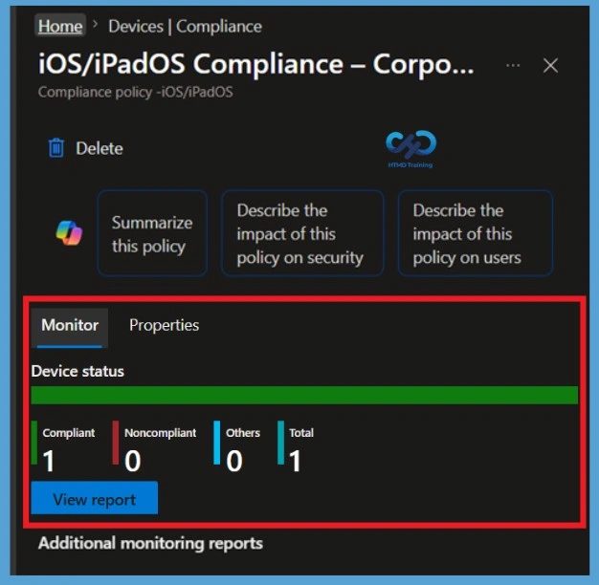599x585 pixels.
Task: Click the blue Others color indicator
Action: coord(217,443)
